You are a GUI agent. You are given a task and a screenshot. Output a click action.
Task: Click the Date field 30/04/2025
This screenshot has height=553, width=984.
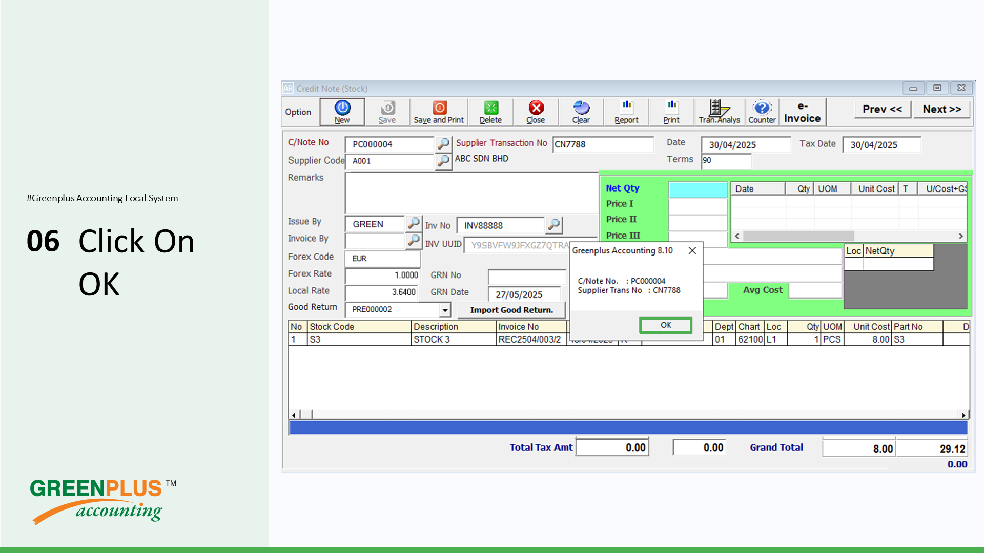746,145
